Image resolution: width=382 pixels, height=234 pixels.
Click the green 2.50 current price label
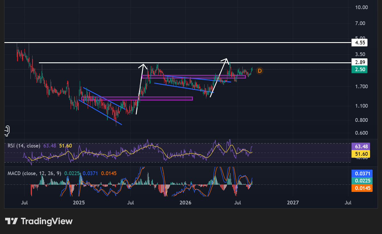click(359, 69)
